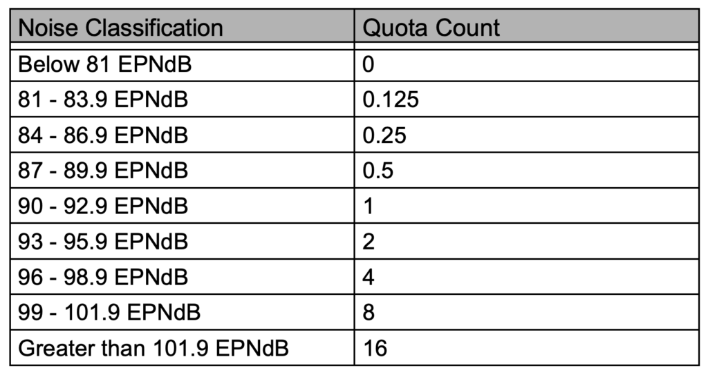Image resolution: width=708 pixels, height=375 pixels.
Task: Click the quota count value 1
Action: tap(369, 206)
